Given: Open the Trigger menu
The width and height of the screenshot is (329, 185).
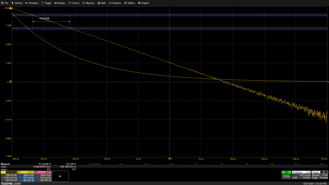Looking at the screenshot, I should (x=48, y=3).
